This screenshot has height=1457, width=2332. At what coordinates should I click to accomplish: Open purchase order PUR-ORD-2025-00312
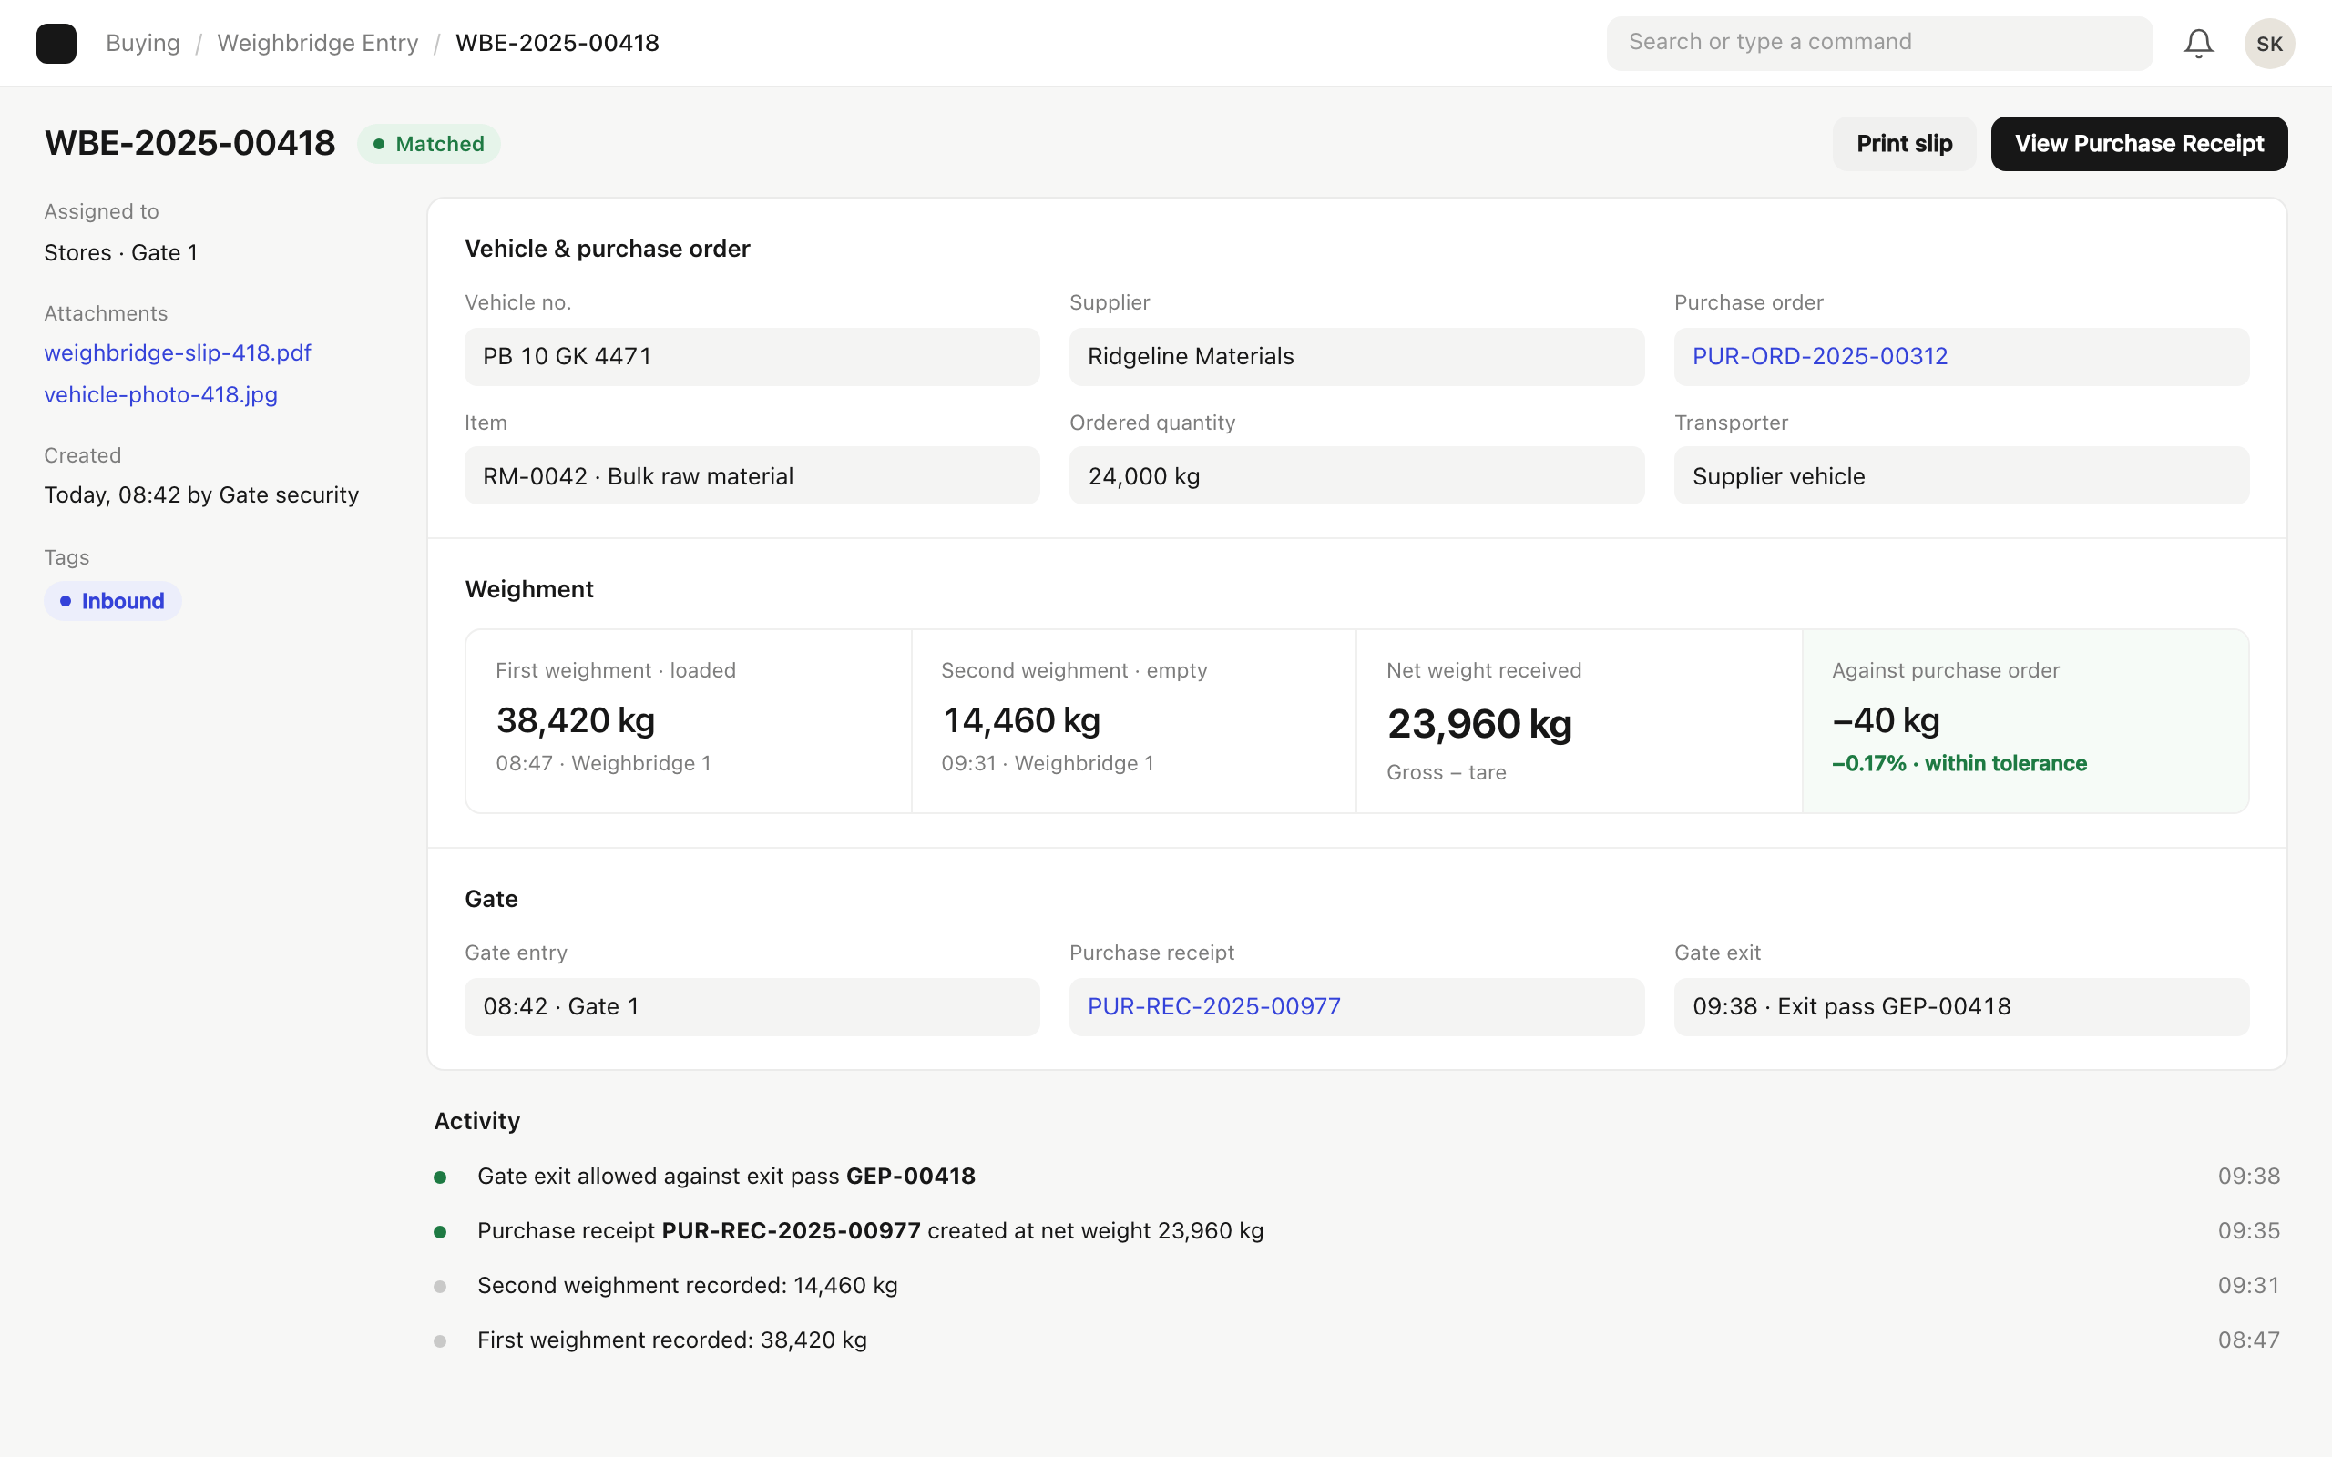tap(1819, 357)
